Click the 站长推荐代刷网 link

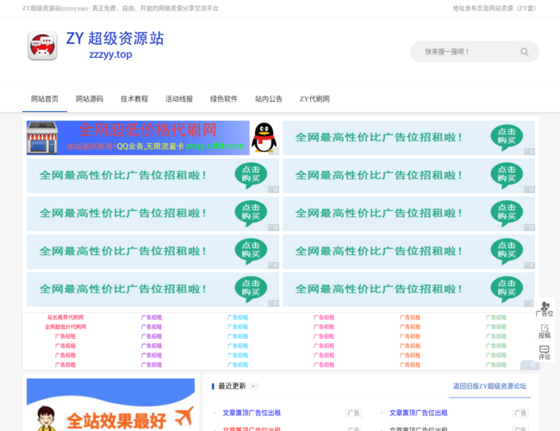coord(65,317)
